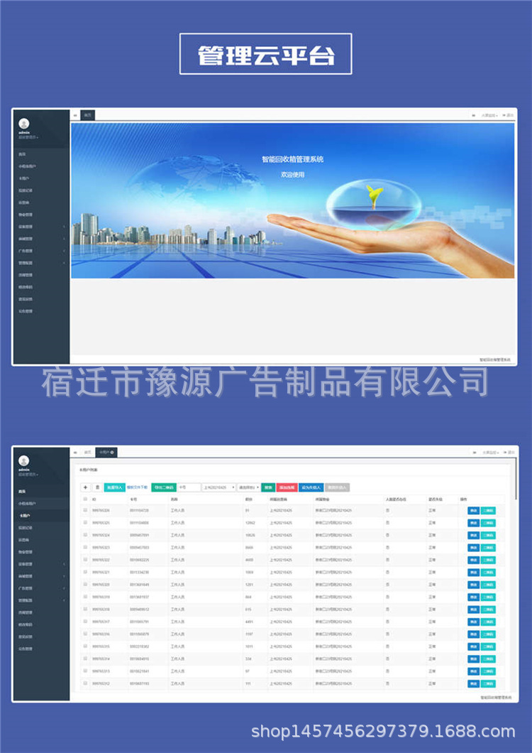
Task: Expand 广告管理 in the list window sidebar
Action: (x=40, y=588)
